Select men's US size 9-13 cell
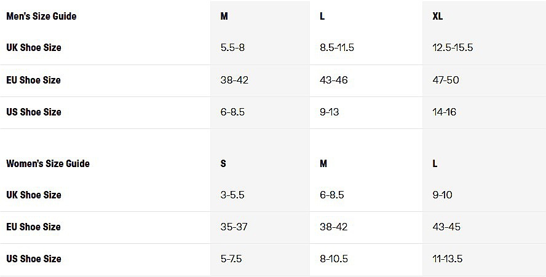 pos(330,112)
